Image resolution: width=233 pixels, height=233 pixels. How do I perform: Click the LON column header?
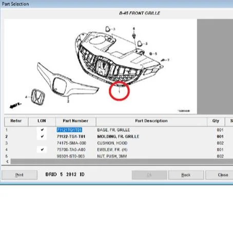(x=42, y=122)
